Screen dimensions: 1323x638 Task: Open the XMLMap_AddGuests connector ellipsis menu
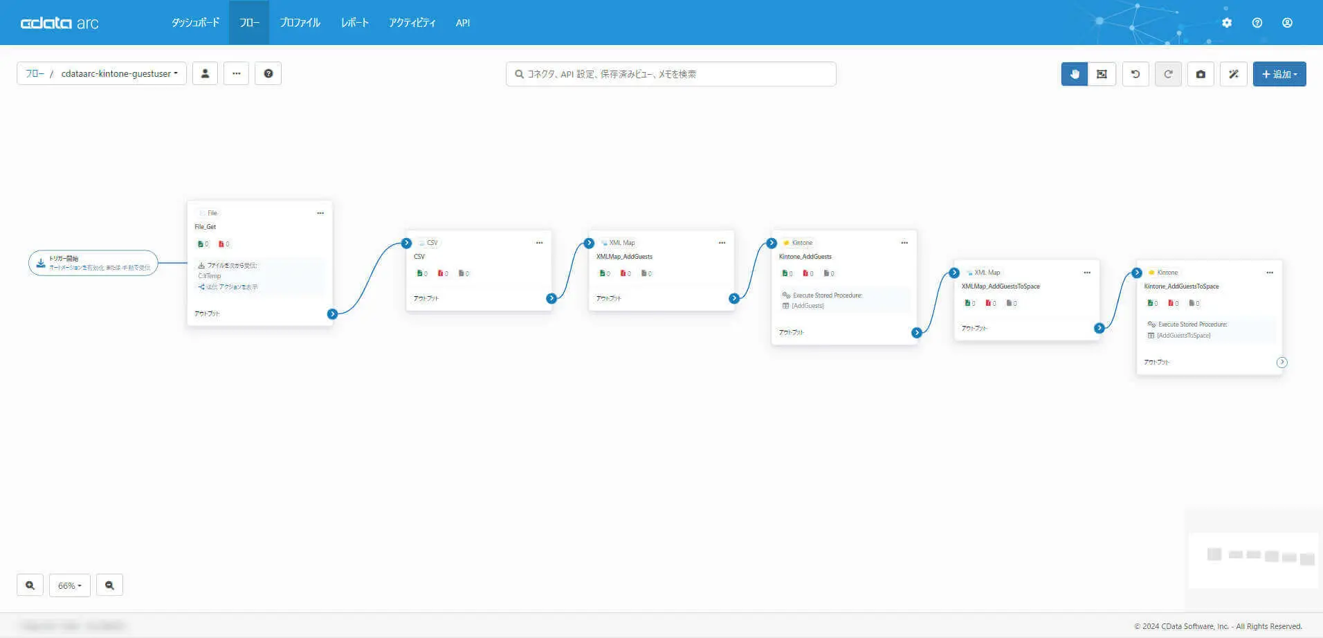(x=722, y=243)
